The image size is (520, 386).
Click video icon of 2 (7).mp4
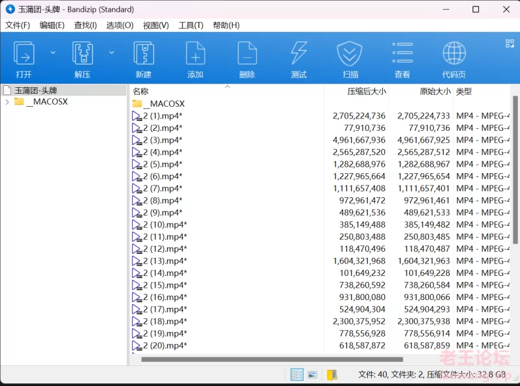click(x=137, y=189)
